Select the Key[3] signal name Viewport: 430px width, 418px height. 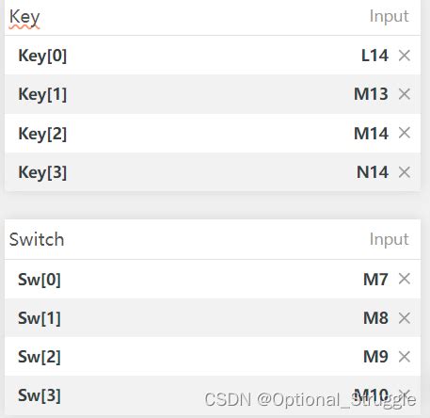tap(42, 172)
